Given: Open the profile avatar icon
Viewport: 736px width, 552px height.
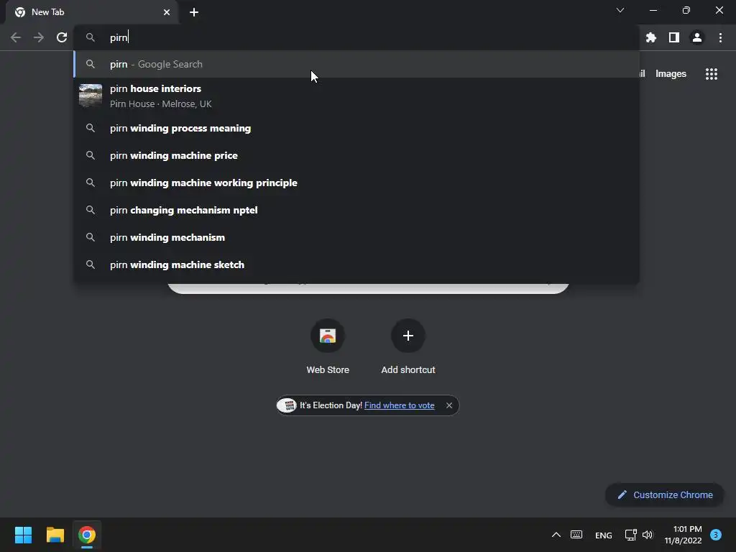Looking at the screenshot, I should (697, 37).
